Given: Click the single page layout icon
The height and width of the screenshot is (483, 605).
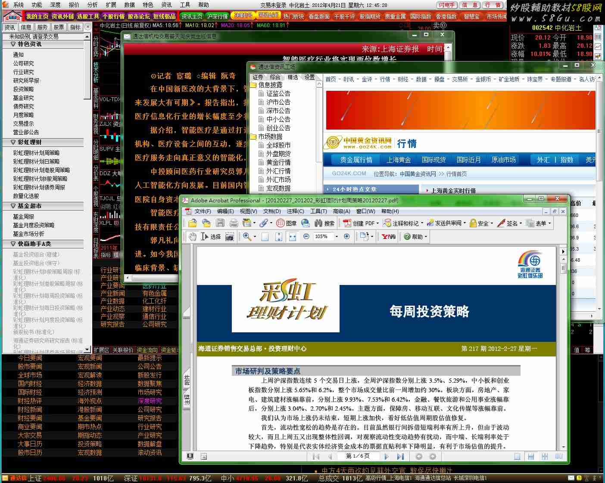Looking at the screenshot, I should pos(518,456).
